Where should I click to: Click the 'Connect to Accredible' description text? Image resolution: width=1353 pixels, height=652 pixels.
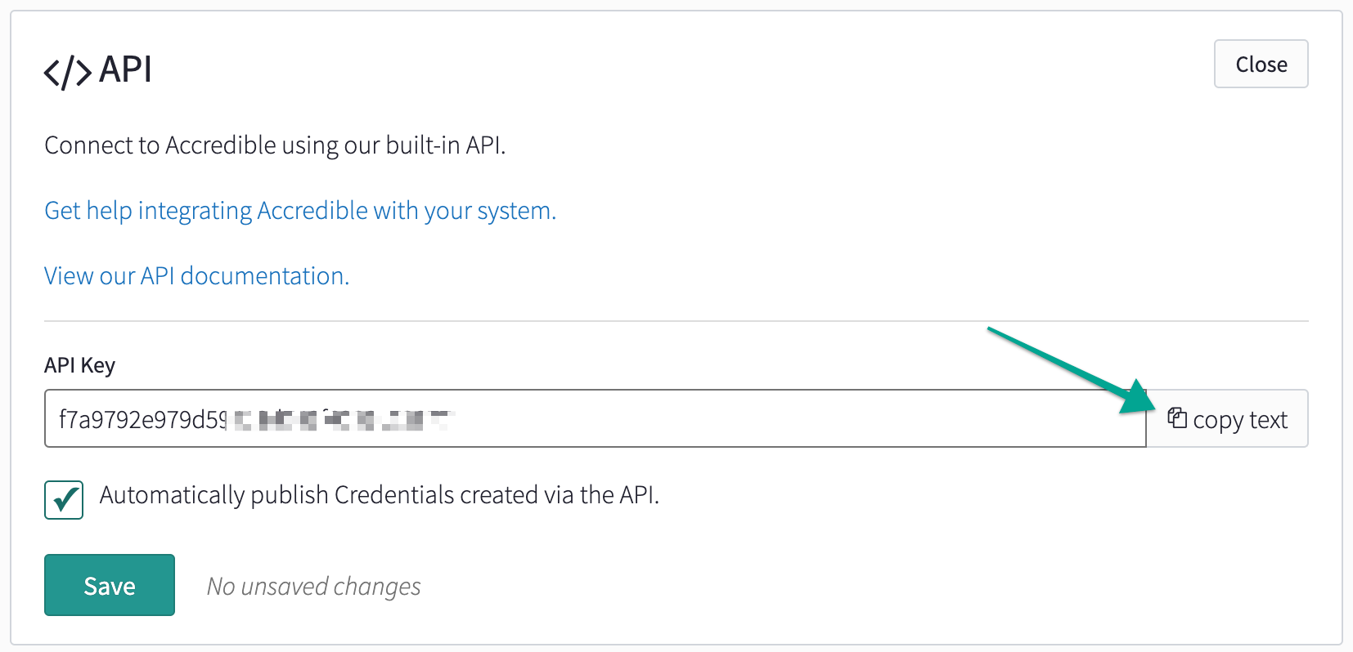click(x=276, y=145)
